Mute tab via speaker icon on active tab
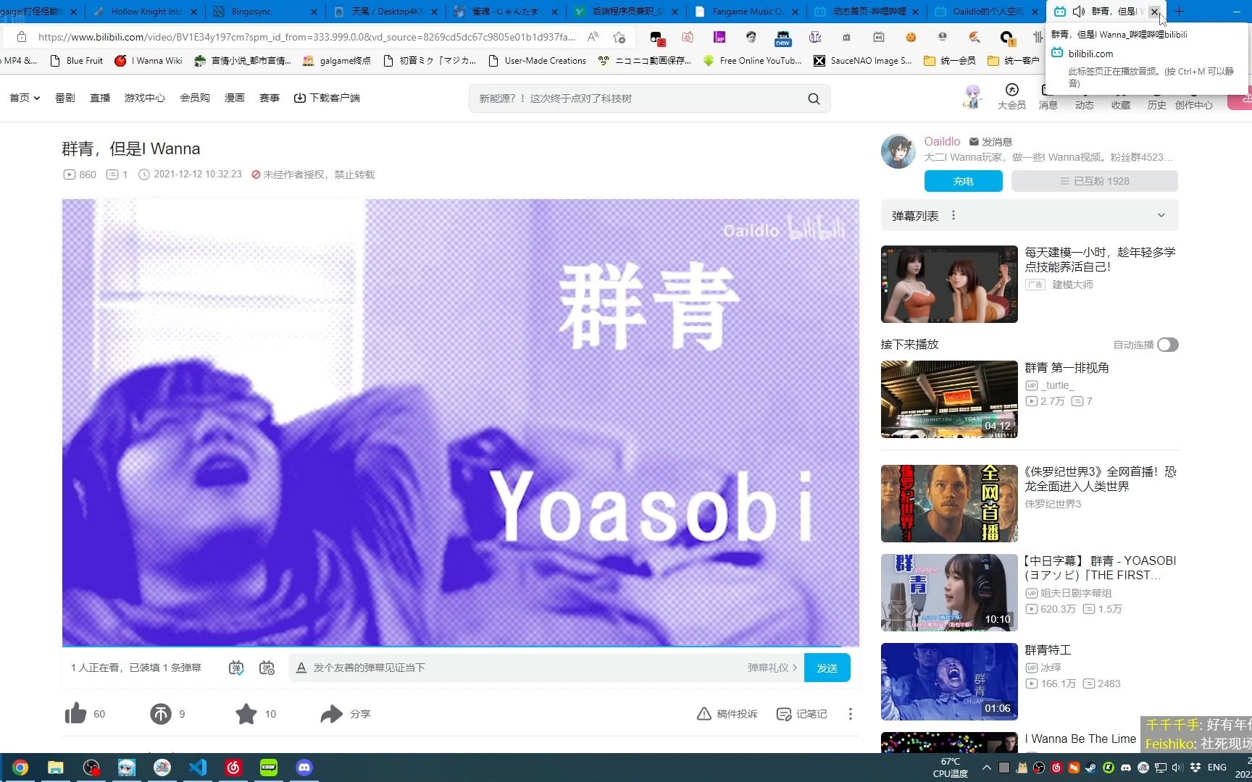1252x782 pixels. click(1079, 12)
